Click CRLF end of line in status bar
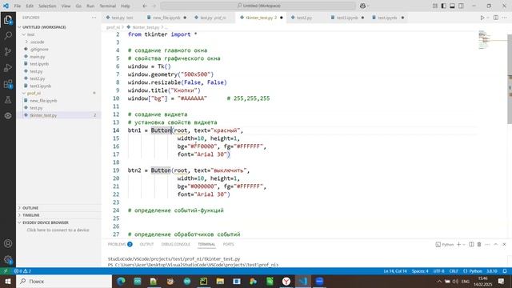 click(454, 271)
